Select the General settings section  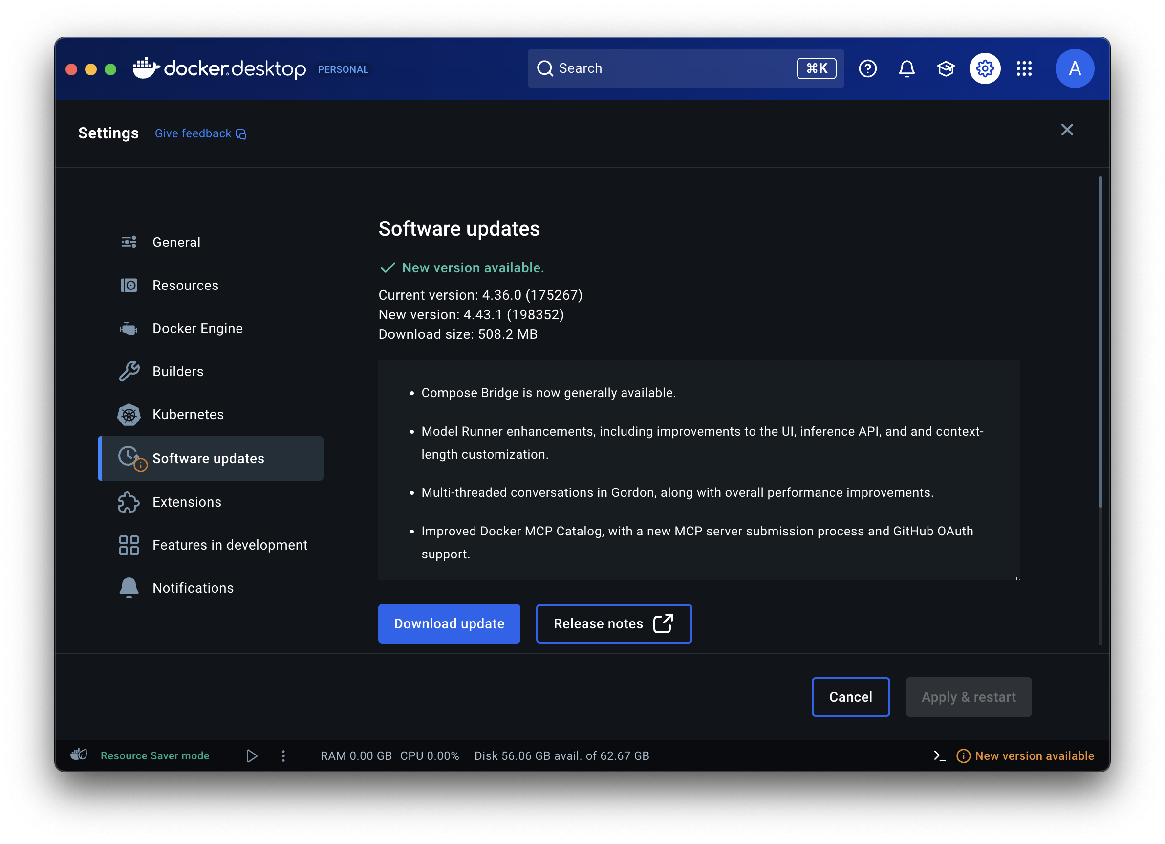pos(176,242)
